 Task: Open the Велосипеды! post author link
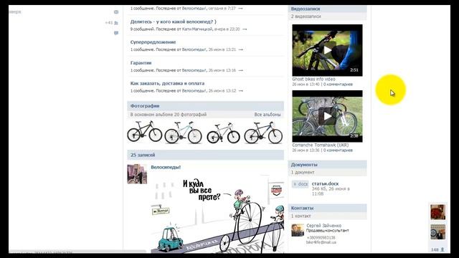pos(166,167)
